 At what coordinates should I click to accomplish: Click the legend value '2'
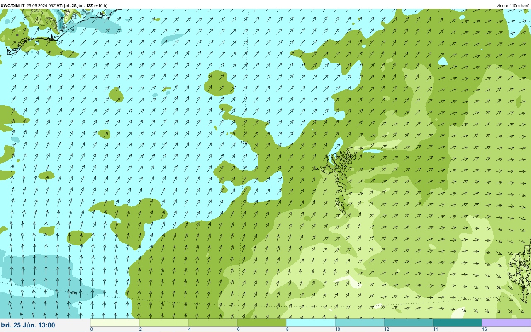[x=140, y=329]
